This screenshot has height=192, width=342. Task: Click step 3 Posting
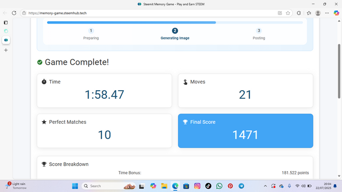259,34
